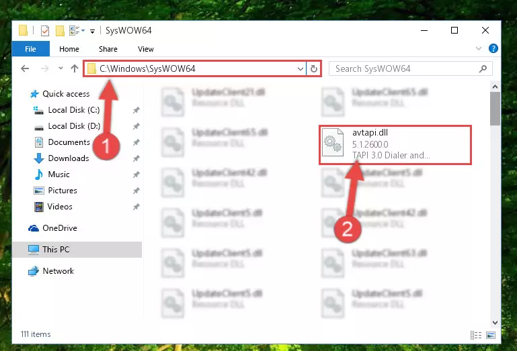
Task: Open Local Disk (C:) in sidebar
Action: click(x=74, y=110)
